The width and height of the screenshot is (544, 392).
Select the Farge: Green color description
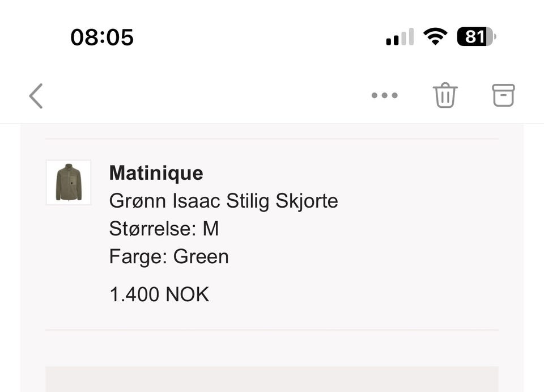click(168, 256)
